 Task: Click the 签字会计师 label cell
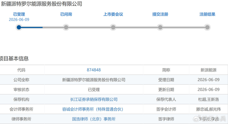click(x=166, y=109)
